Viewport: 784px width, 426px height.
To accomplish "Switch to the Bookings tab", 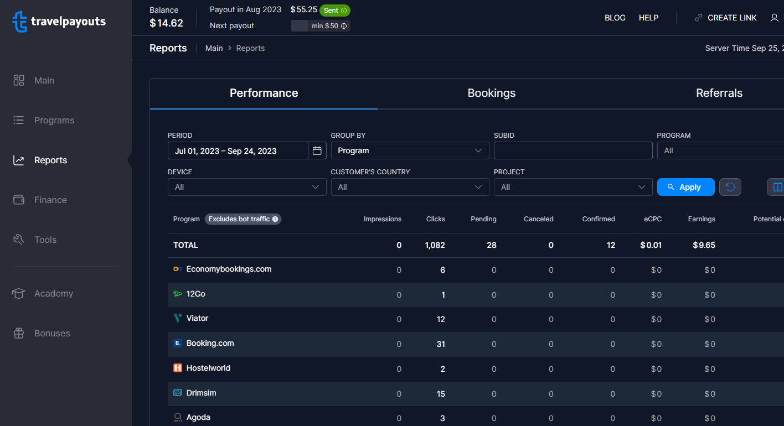I will click(492, 93).
